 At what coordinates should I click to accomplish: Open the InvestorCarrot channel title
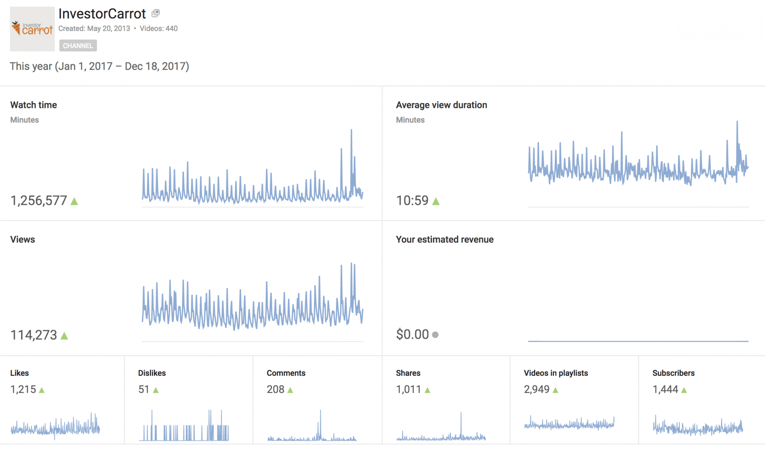[x=102, y=14]
